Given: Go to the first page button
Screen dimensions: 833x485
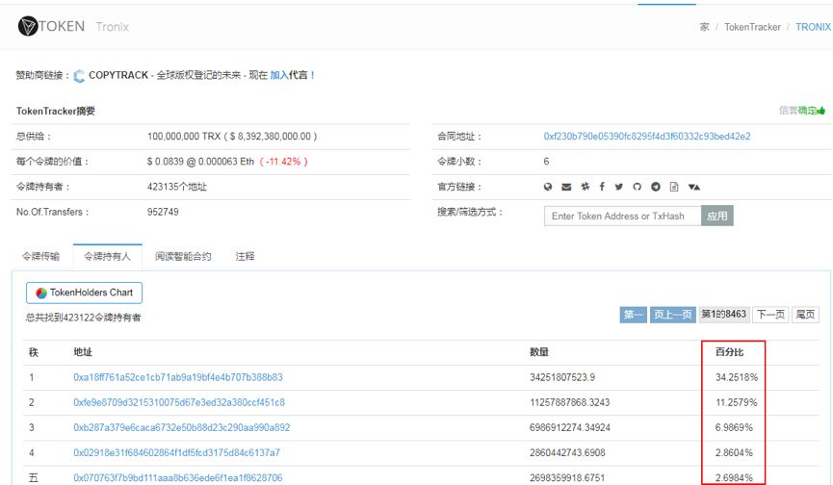Looking at the screenshot, I should (x=633, y=315).
